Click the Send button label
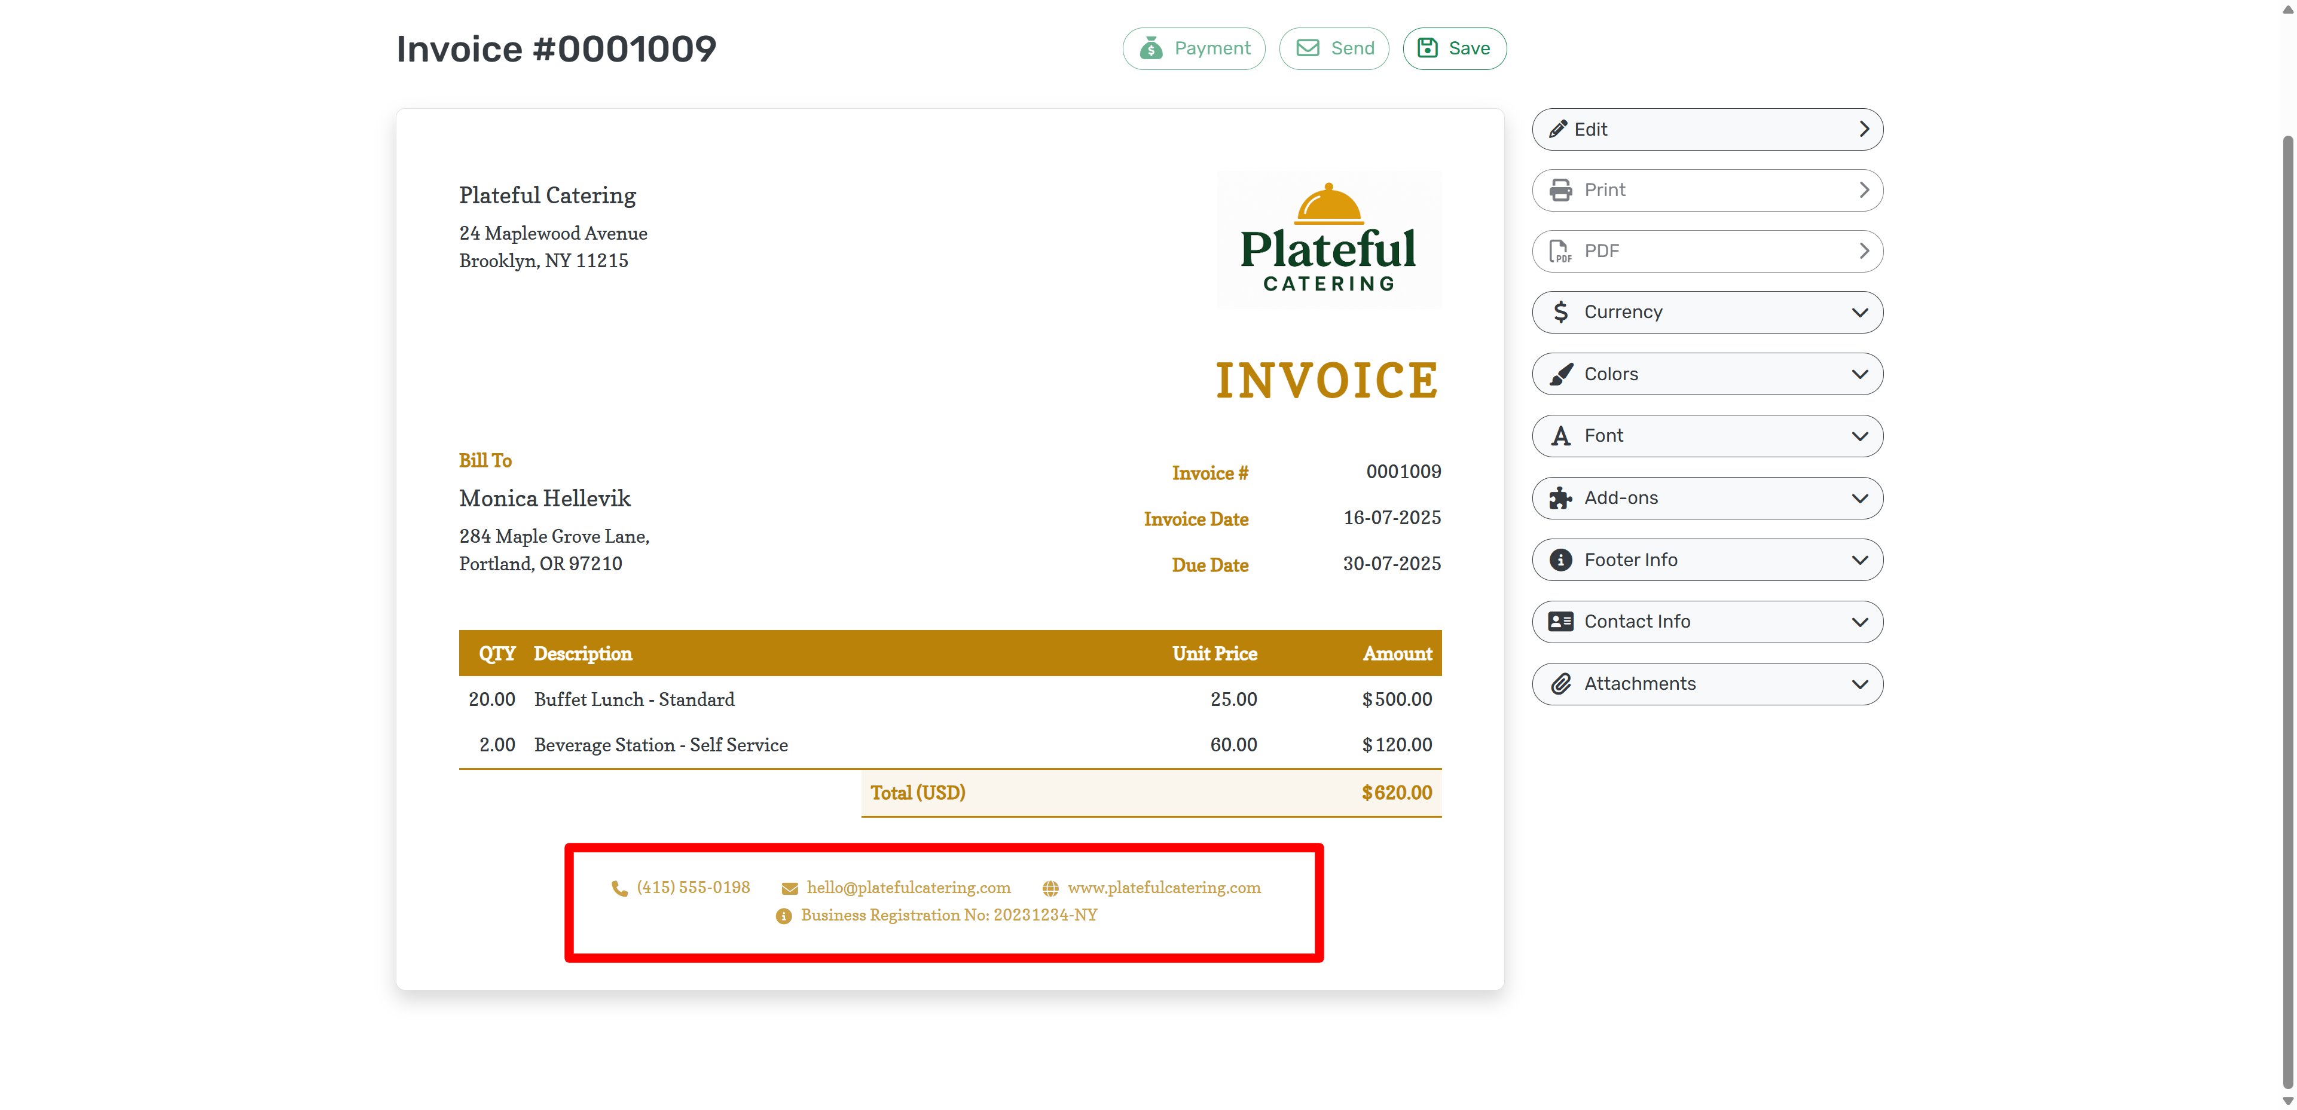2297x1110 pixels. (1352, 48)
